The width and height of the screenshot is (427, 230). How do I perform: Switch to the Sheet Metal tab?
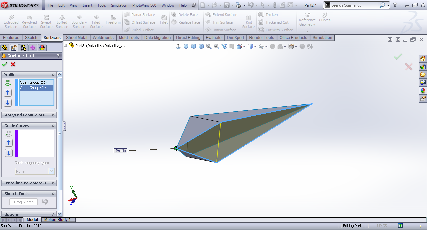pyautogui.click(x=76, y=38)
